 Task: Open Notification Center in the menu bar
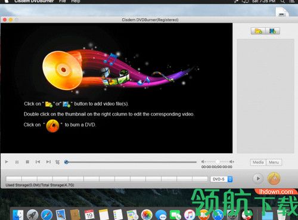291,1
